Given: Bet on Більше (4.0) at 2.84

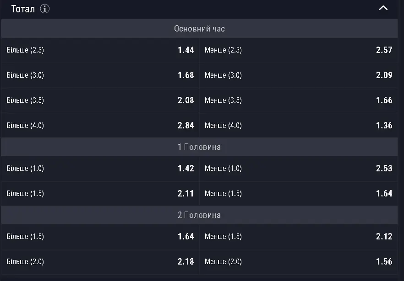Looking at the screenshot, I should click(x=100, y=125).
